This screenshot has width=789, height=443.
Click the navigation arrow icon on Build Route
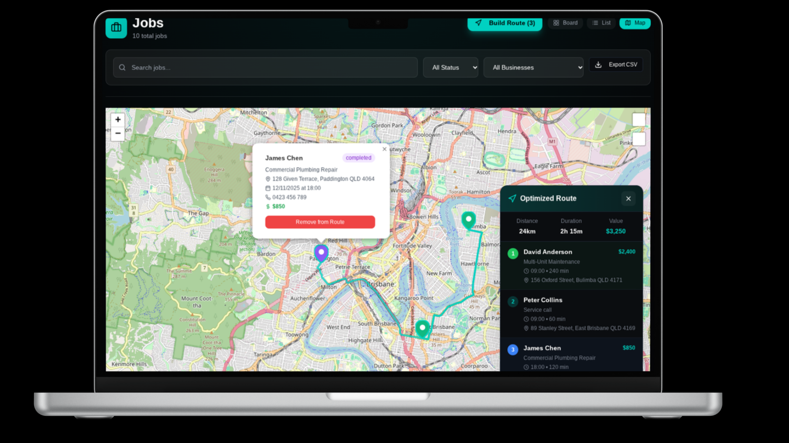click(x=478, y=23)
